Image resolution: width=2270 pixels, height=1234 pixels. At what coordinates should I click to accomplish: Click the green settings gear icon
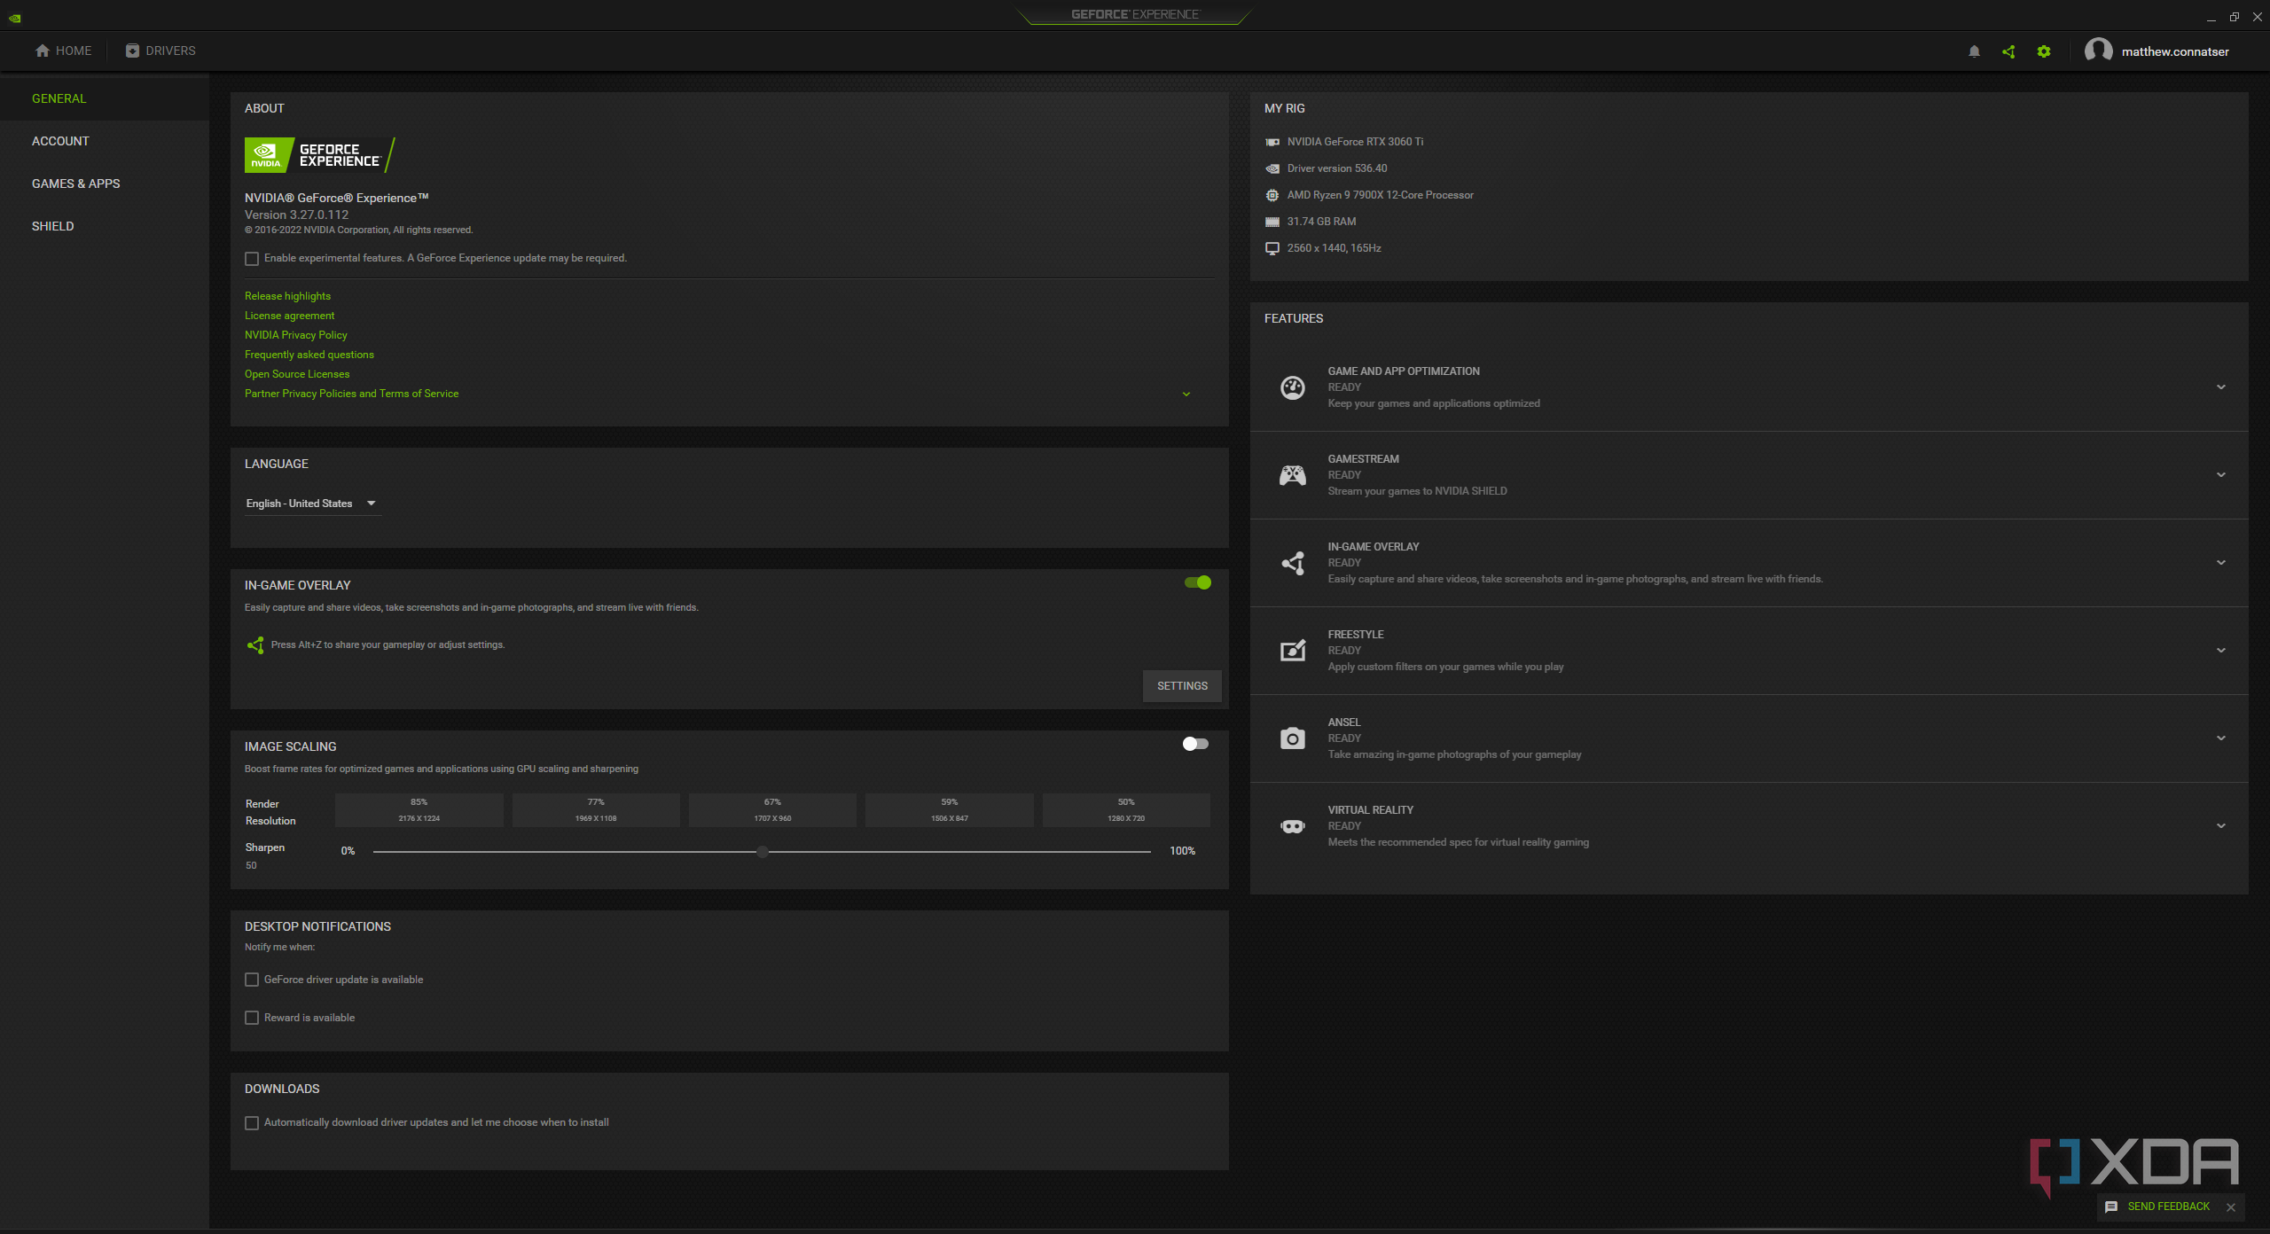(2044, 51)
